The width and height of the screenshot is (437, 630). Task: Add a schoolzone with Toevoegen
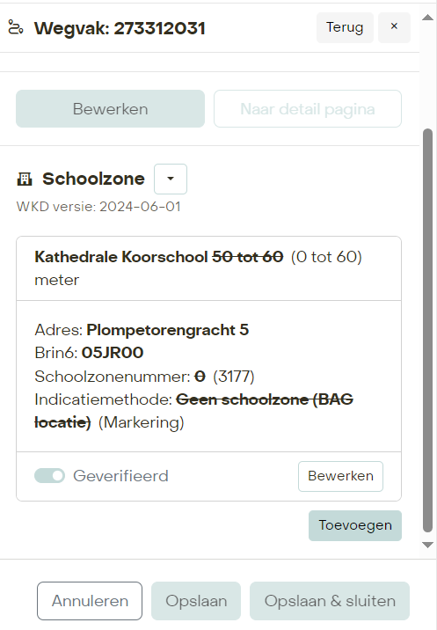pyautogui.click(x=355, y=525)
